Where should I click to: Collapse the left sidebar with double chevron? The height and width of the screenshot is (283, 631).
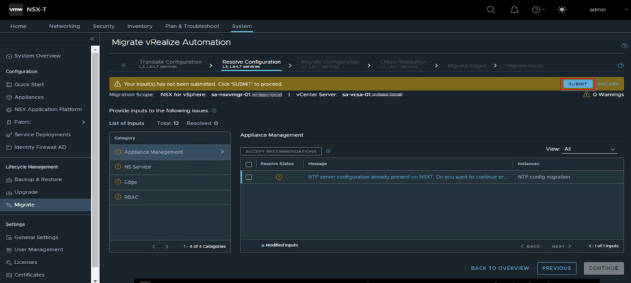point(92,40)
